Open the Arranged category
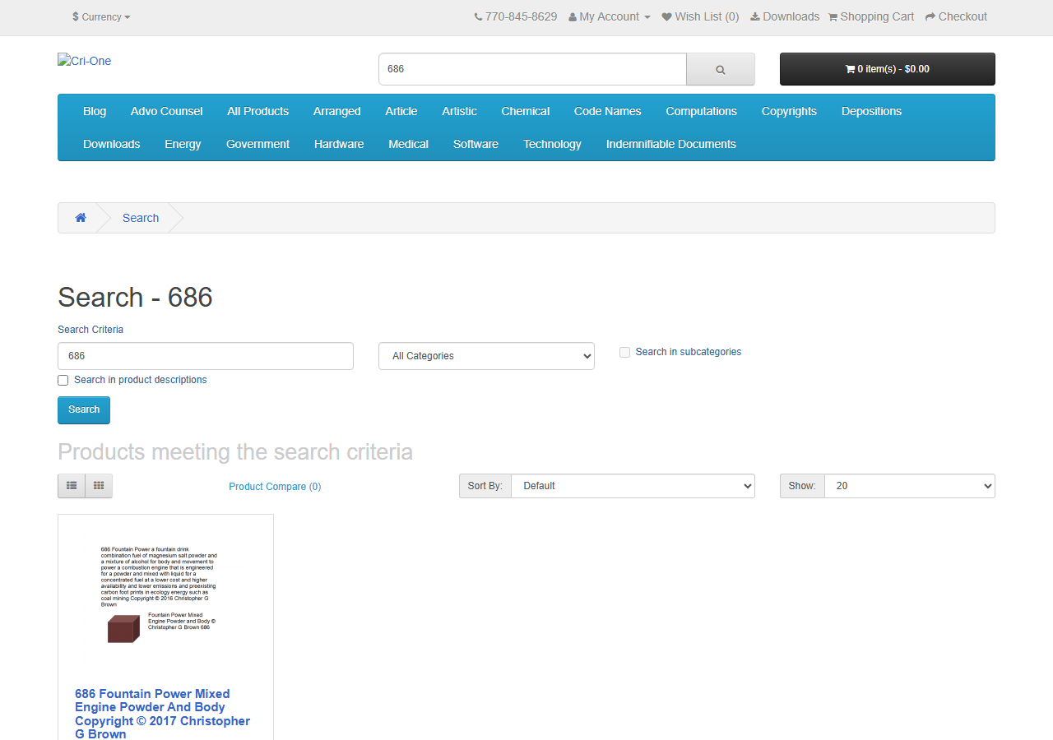The height and width of the screenshot is (740, 1053). [336, 111]
